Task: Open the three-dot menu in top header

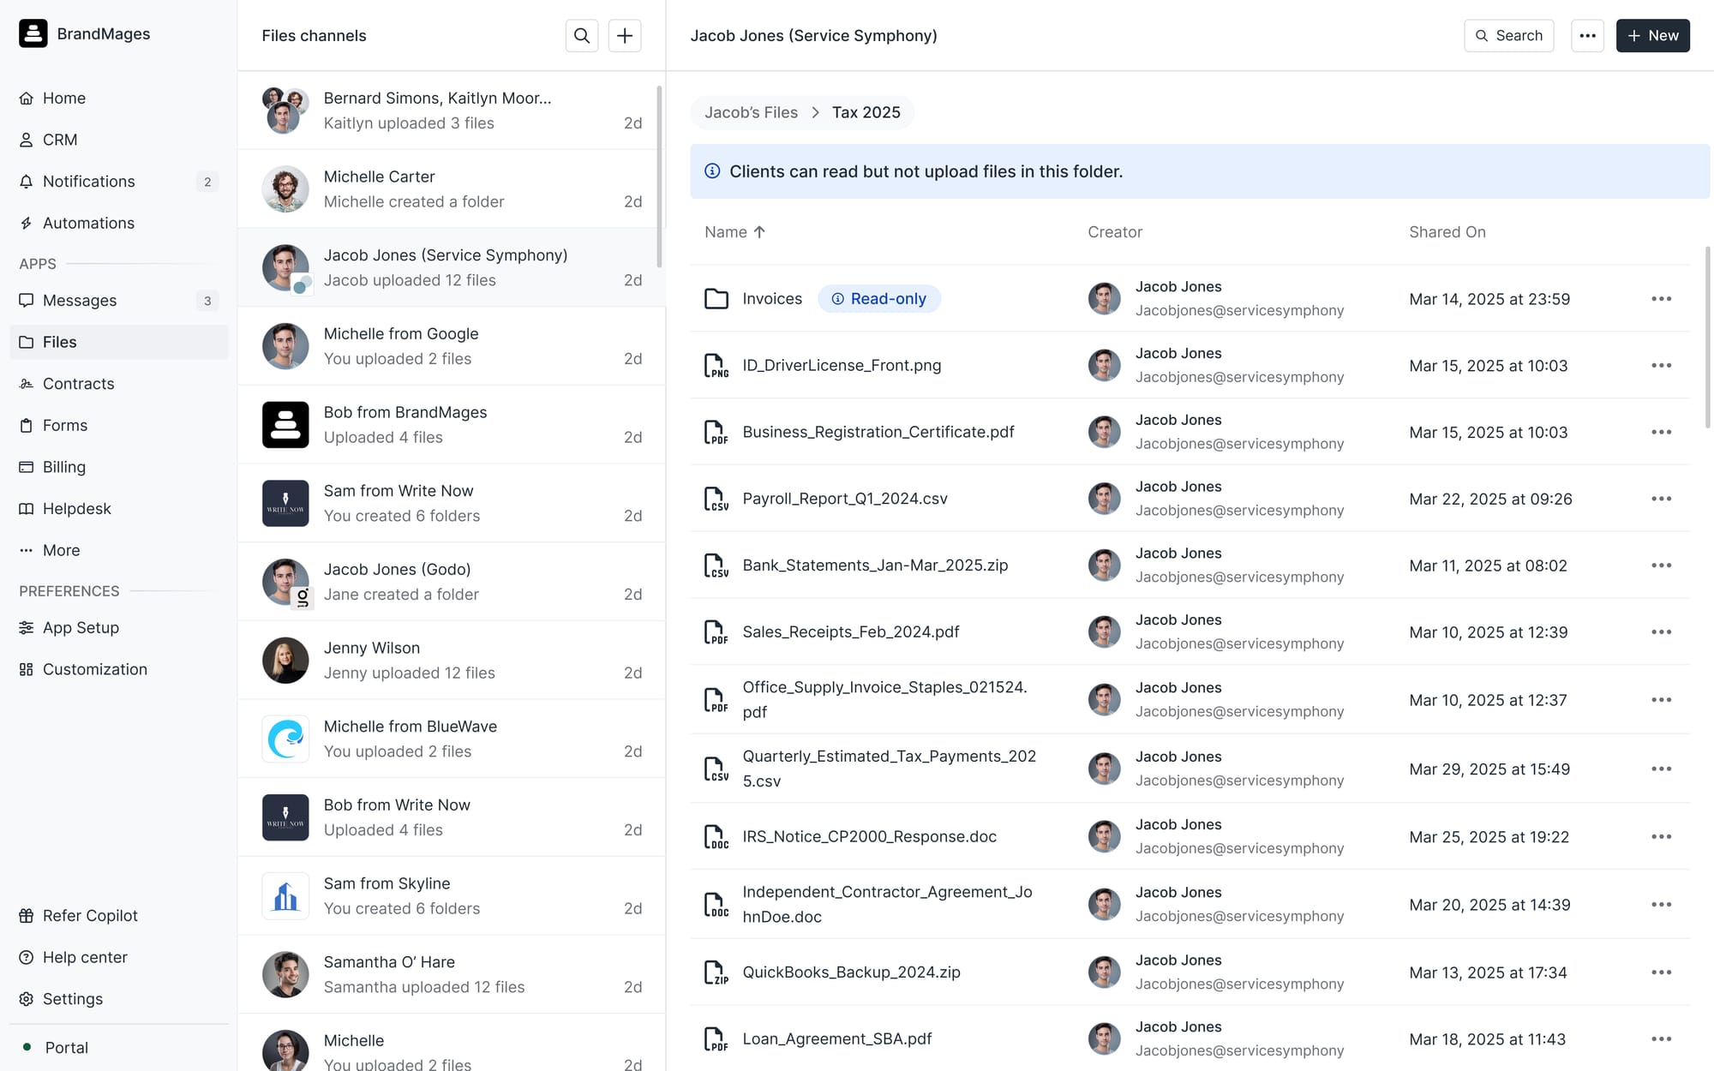Action: coord(1587,35)
